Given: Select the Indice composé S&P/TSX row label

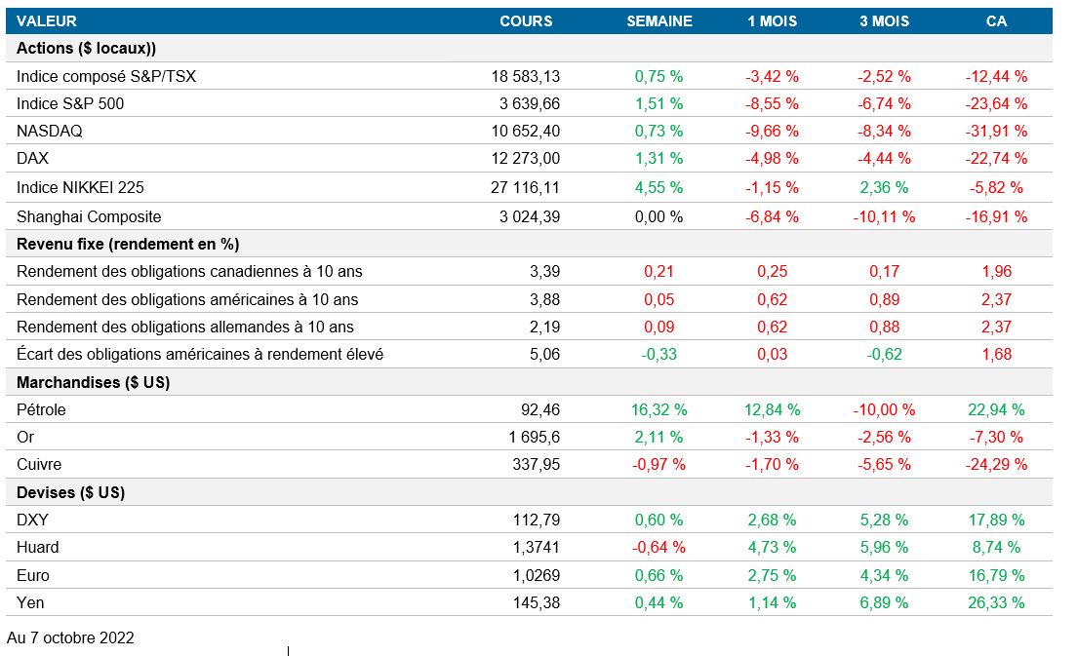Looking at the screenshot, I should click(106, 76).
